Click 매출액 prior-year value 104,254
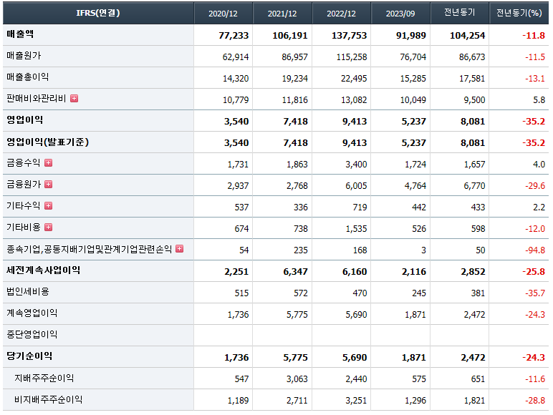 point(467,36)
